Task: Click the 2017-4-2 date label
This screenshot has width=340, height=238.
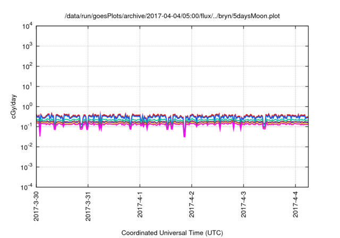Action: [x=192, y=205]
